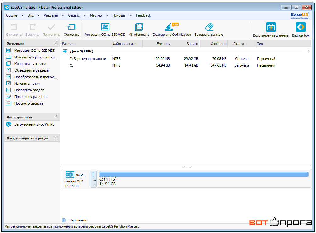Screen dimensions: 316x233
Task: Refresh disks with the Обновить icon
Action: pyautogui.click(x=71, y=27)
